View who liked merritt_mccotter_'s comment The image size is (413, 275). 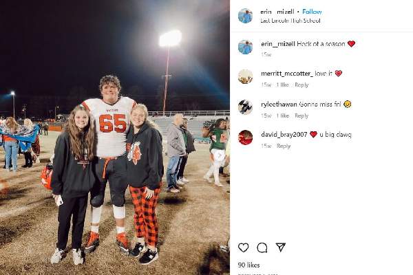point(283,85)
